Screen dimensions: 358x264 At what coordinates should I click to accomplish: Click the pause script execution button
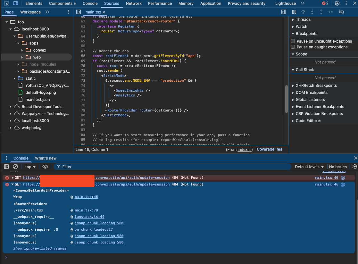[294, 12]
